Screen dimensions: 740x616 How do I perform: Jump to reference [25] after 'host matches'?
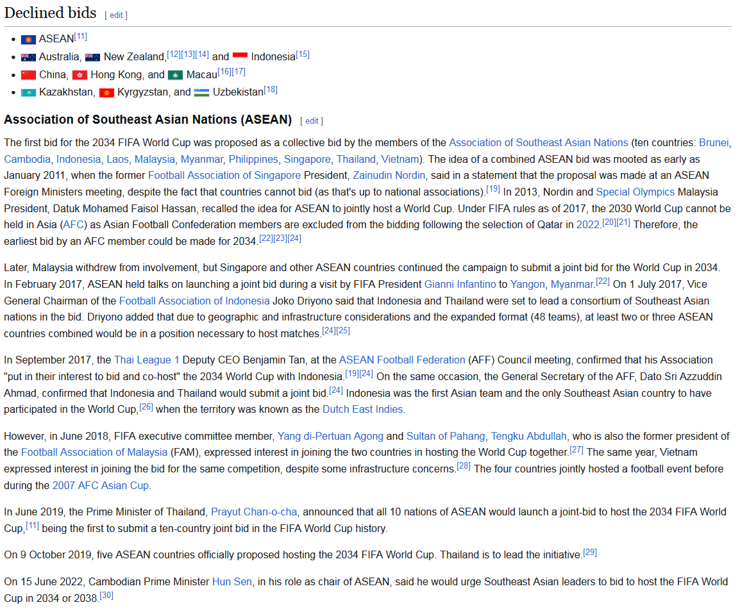point(343,331)
